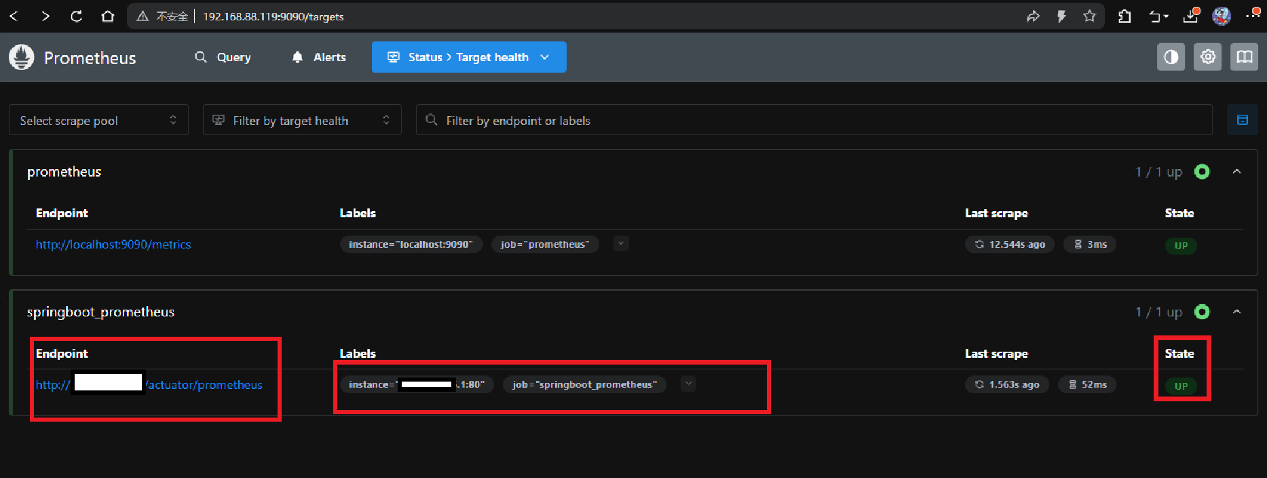Click the collapse all pools button

(1243, 120)
